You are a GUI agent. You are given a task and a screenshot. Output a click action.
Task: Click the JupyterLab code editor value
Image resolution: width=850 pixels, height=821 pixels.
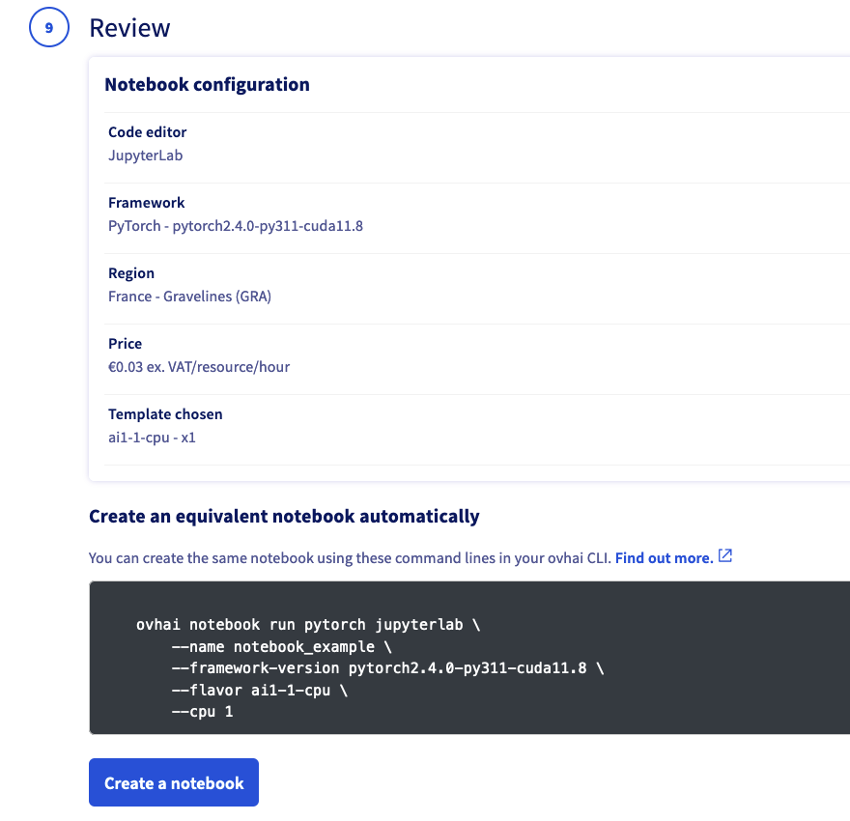tap(145, 155)
